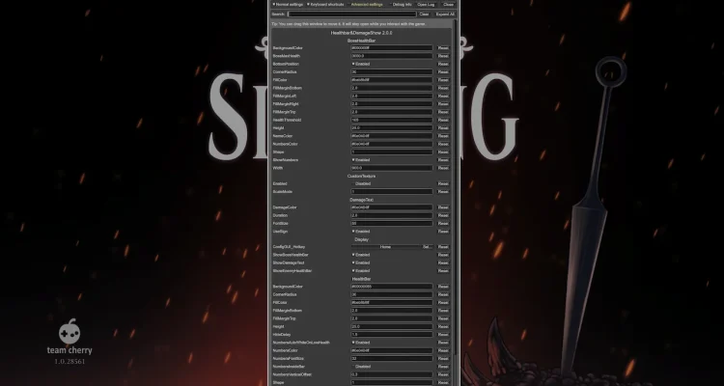The width and height of the screenshot is (724, 386).
Task: Toggle the BottomPosition Enabled checkbox
Action: point(361,64)
